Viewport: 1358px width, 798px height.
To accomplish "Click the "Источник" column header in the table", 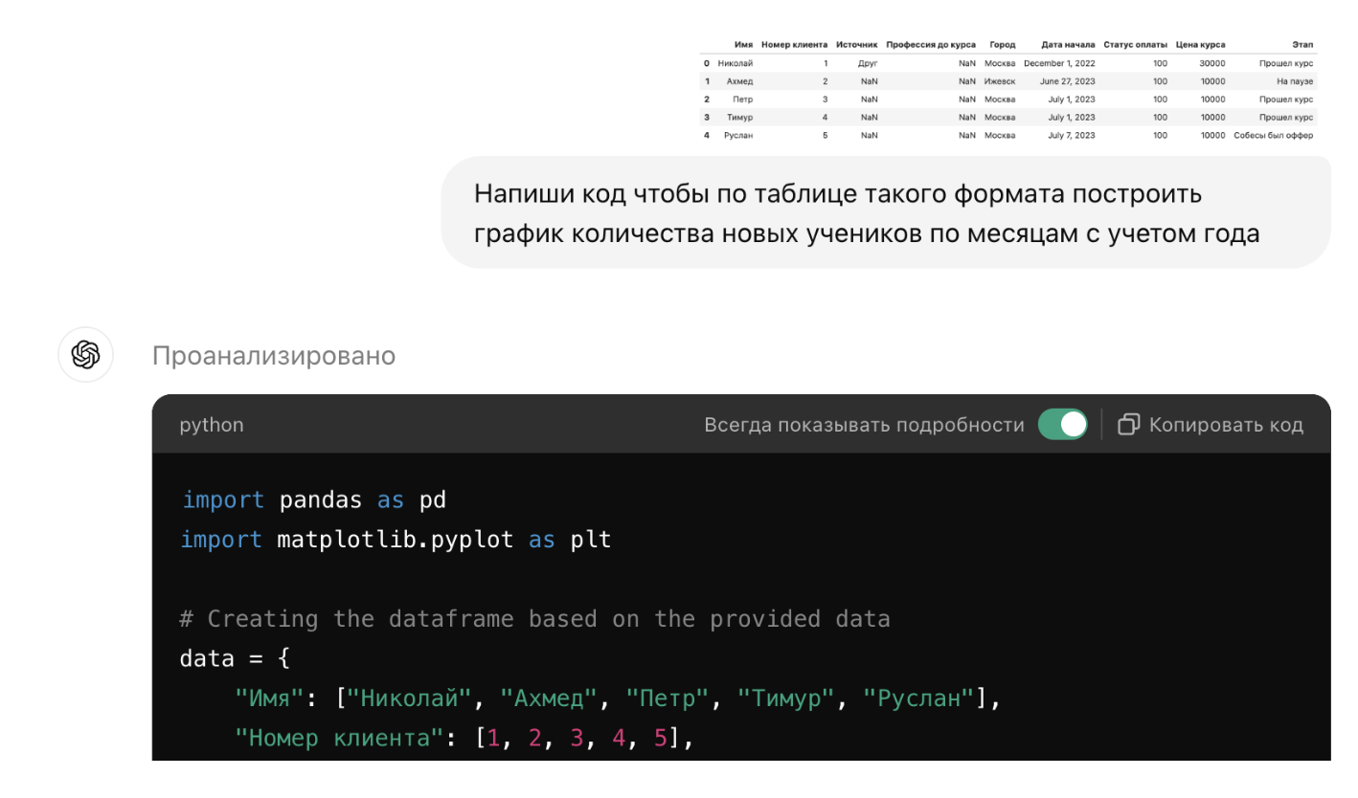I will 856,45.
